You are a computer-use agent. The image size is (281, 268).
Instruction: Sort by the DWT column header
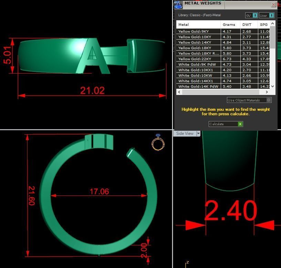(249, 24)
